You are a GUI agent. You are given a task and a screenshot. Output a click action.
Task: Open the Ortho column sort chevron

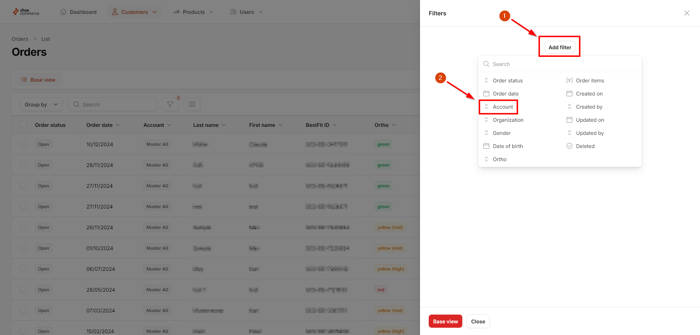coord(394,125)
